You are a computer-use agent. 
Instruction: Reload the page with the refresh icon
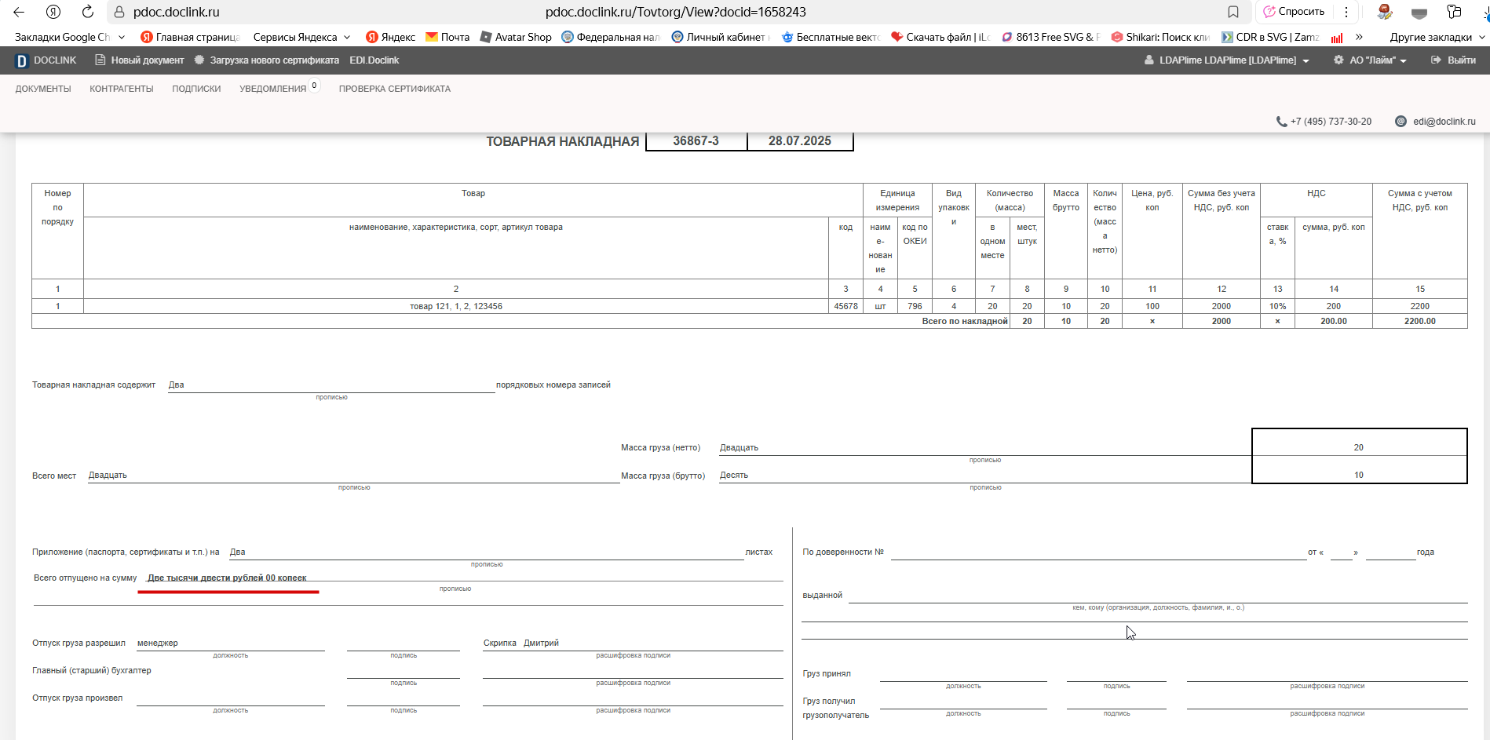(88, 12)
